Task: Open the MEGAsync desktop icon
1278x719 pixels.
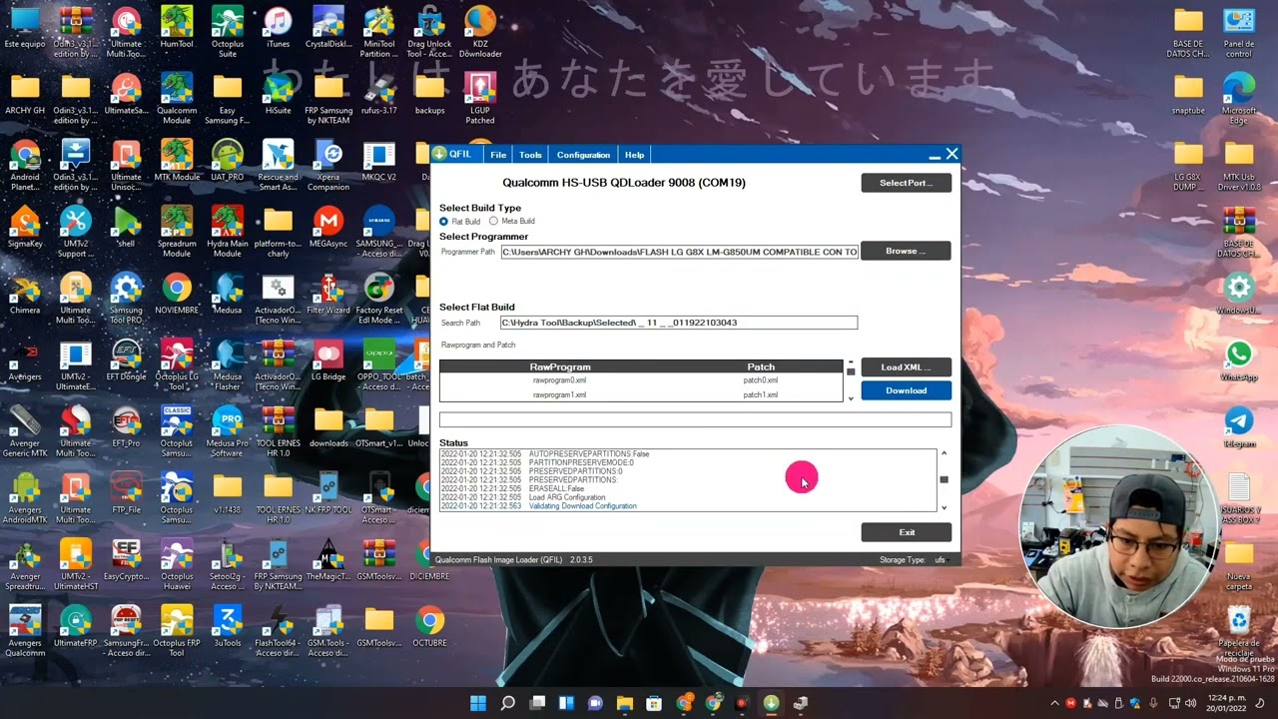Action: click(x=328, y=227)
